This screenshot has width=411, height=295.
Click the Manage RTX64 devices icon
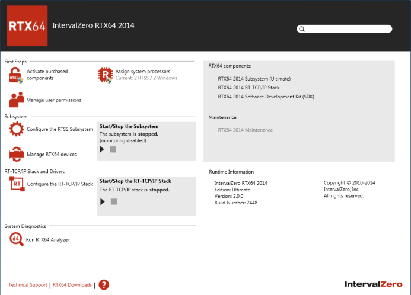(17, 154)
